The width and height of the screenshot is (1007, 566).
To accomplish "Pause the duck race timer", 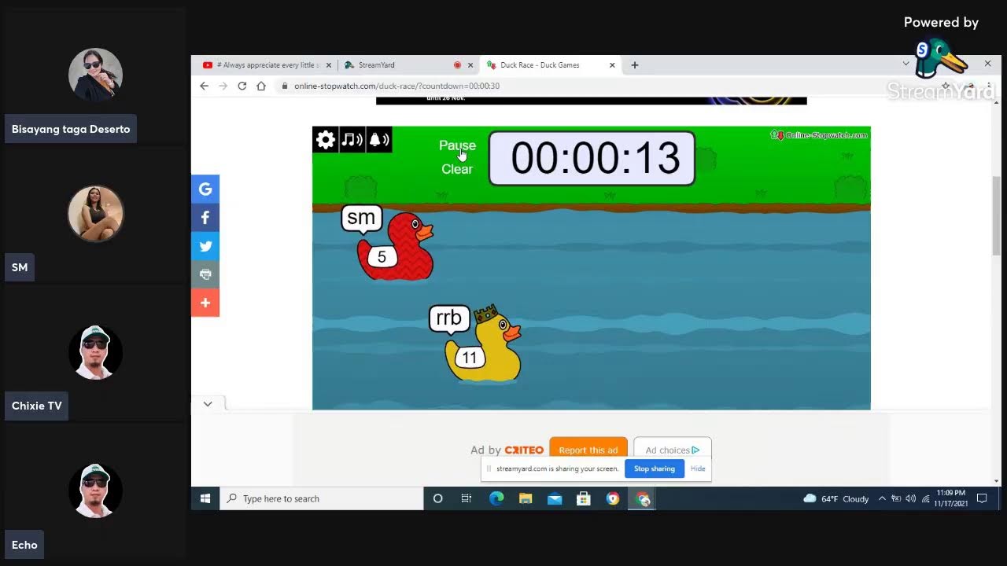I will (457, 145).
